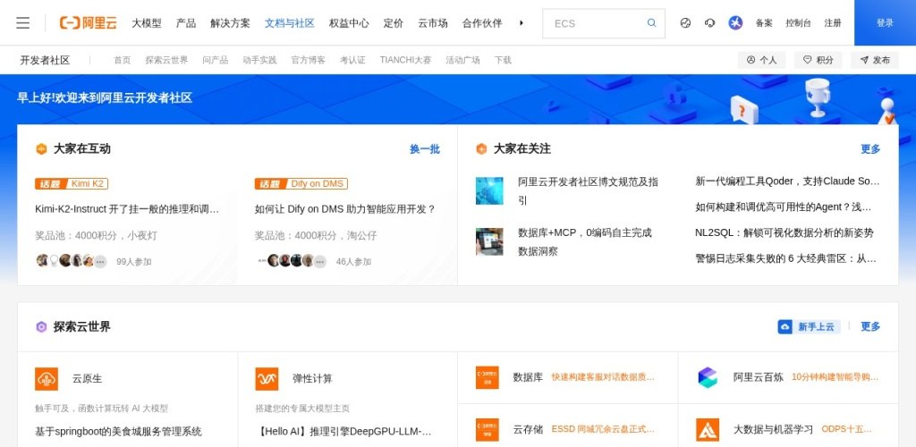Open the globe language icon
Viewport: 916px width, 447px height.
tap(685, 23)
